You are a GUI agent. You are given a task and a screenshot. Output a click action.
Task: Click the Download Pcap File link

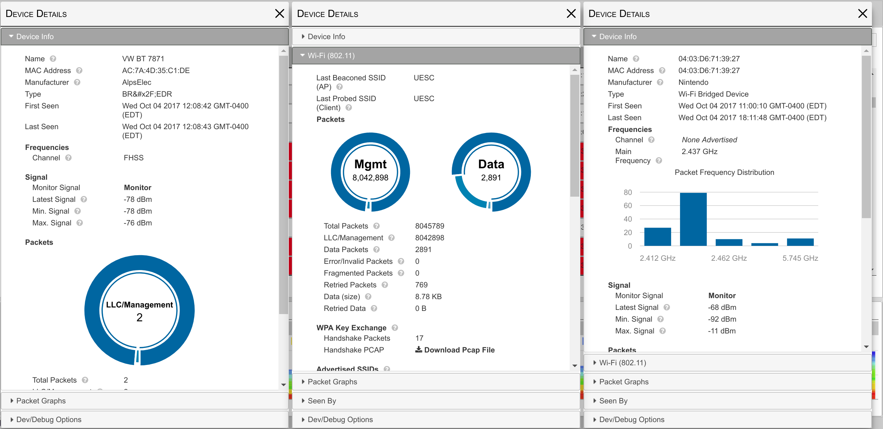click(459, 350)
